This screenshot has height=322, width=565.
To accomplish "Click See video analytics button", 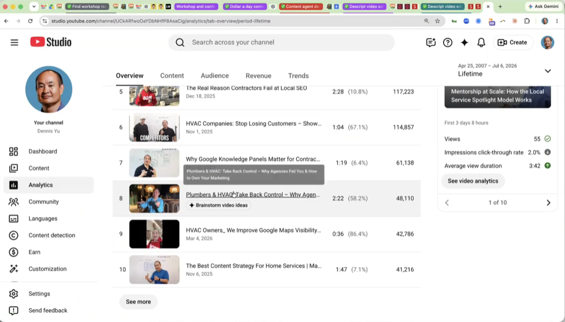I will coord(473,181).
